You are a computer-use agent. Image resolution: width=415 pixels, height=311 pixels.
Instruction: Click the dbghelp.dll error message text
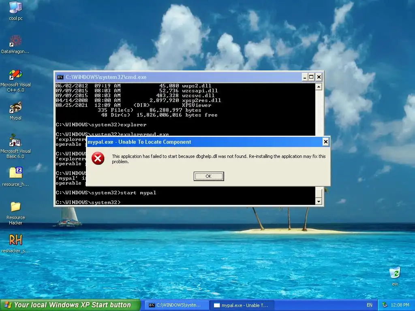(x=218, y=159)
